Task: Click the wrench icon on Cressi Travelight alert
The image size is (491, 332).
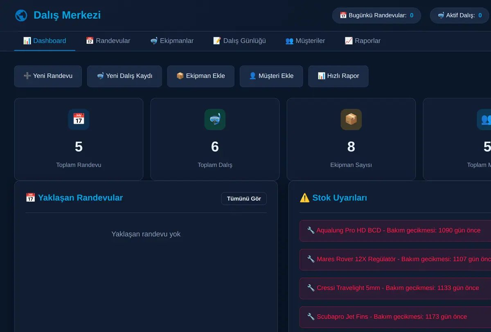Action: pyautogui.click(x=311, y=288)
